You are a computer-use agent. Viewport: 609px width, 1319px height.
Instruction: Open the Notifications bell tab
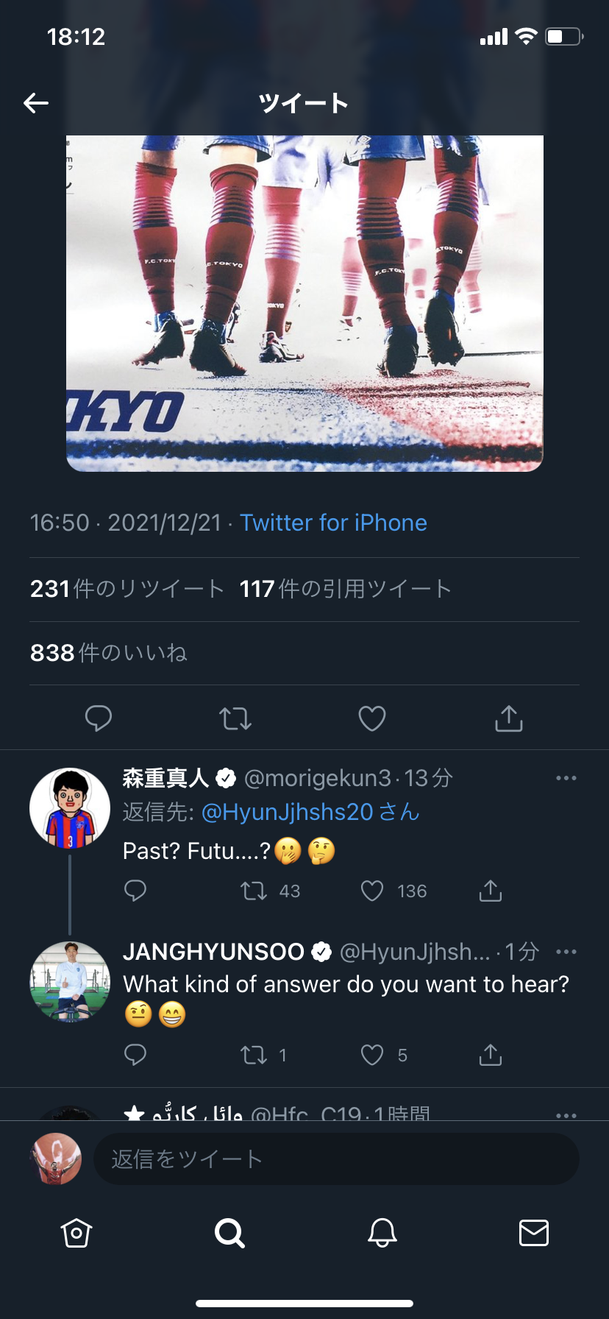[x=382, y=1233]
